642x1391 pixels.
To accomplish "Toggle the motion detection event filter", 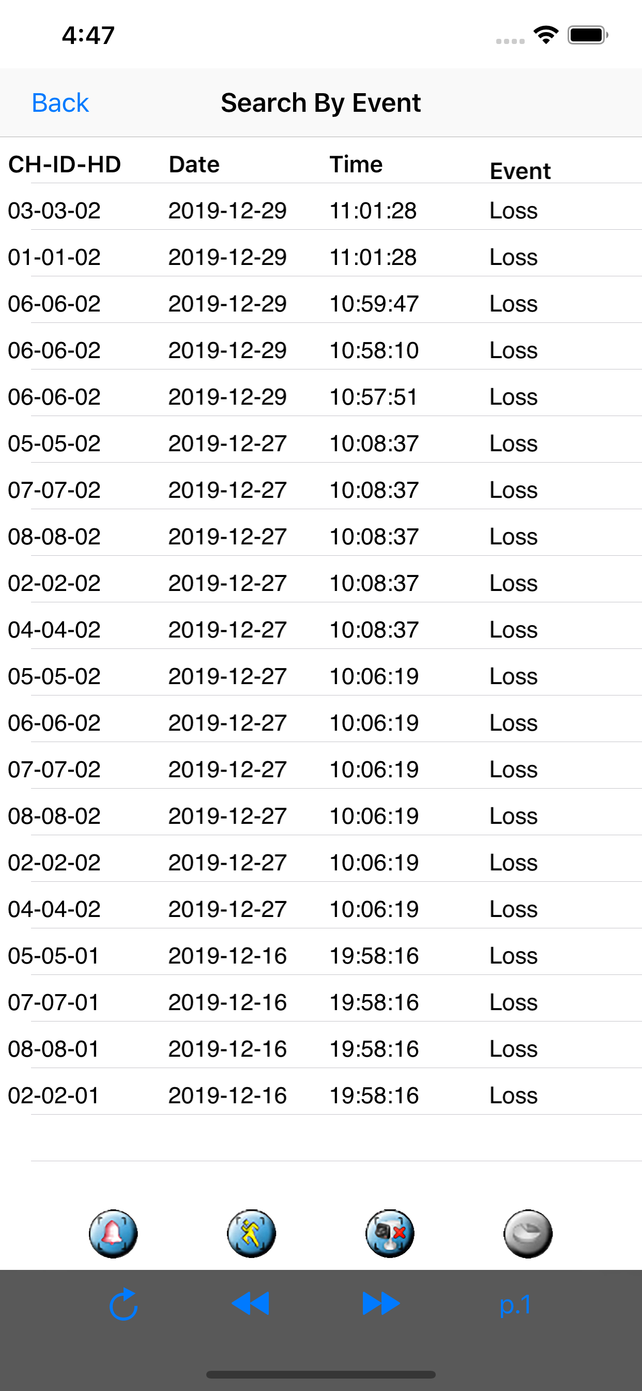I will pos(251,1233).
